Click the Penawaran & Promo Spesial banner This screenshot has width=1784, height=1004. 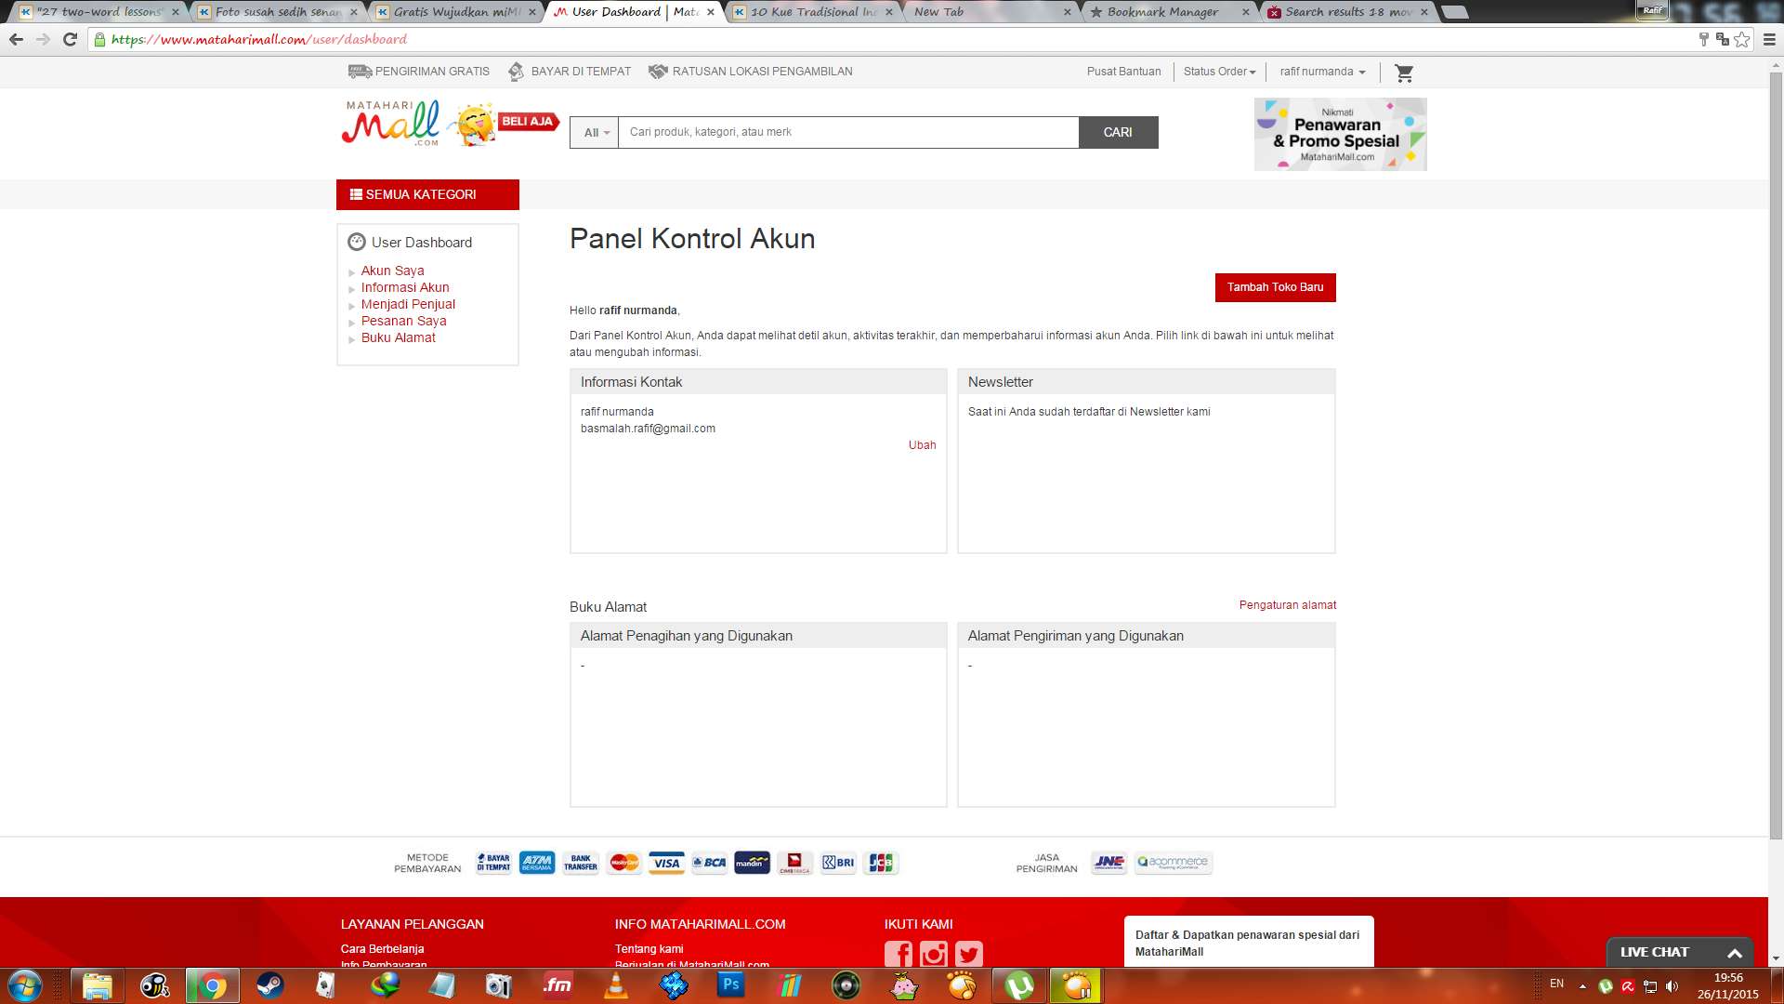click(x=1340, y=134)
